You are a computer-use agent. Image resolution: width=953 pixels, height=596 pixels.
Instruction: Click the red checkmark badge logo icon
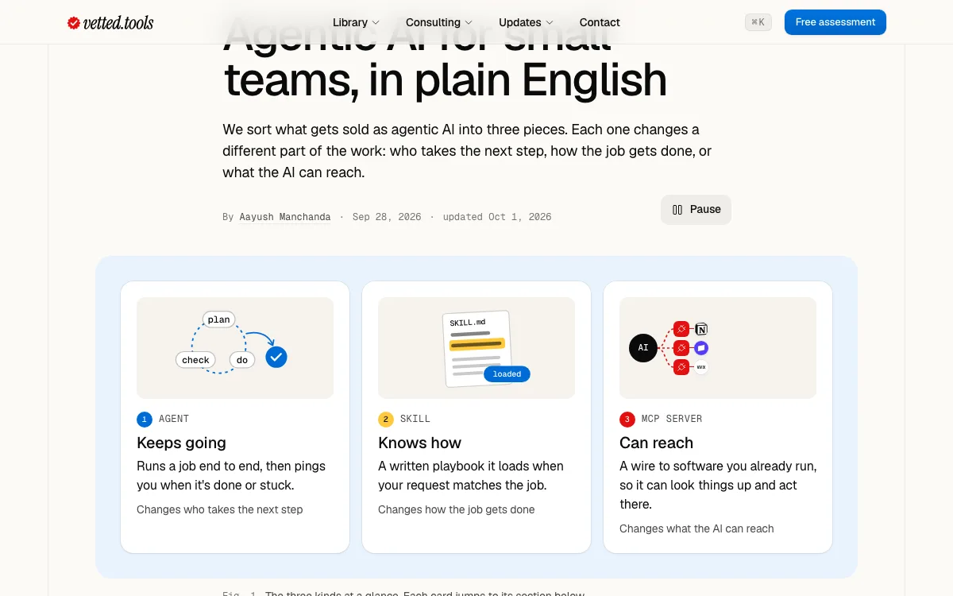pyautogui.click(x=74, y=23)
